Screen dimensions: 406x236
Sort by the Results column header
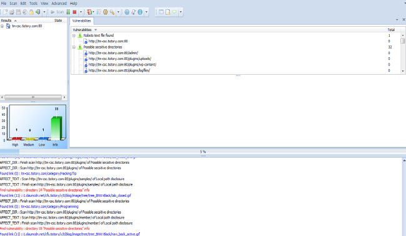point(26,21)
